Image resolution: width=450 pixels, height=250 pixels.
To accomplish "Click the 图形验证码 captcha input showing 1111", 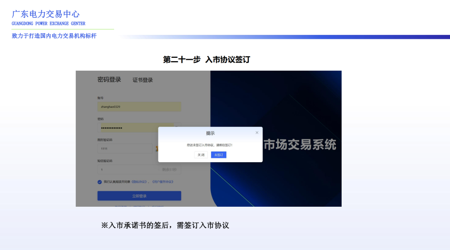I will [125, 149].
